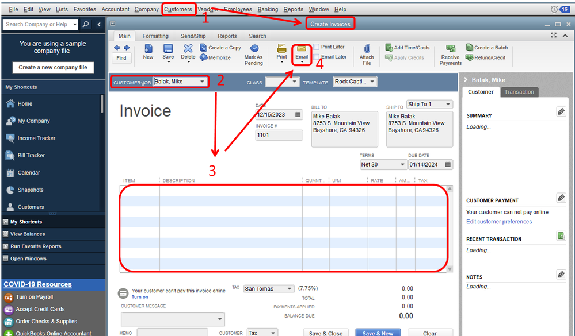Click the Find button
The height and width of the screenshot is (336, 575).
point(121,58)
